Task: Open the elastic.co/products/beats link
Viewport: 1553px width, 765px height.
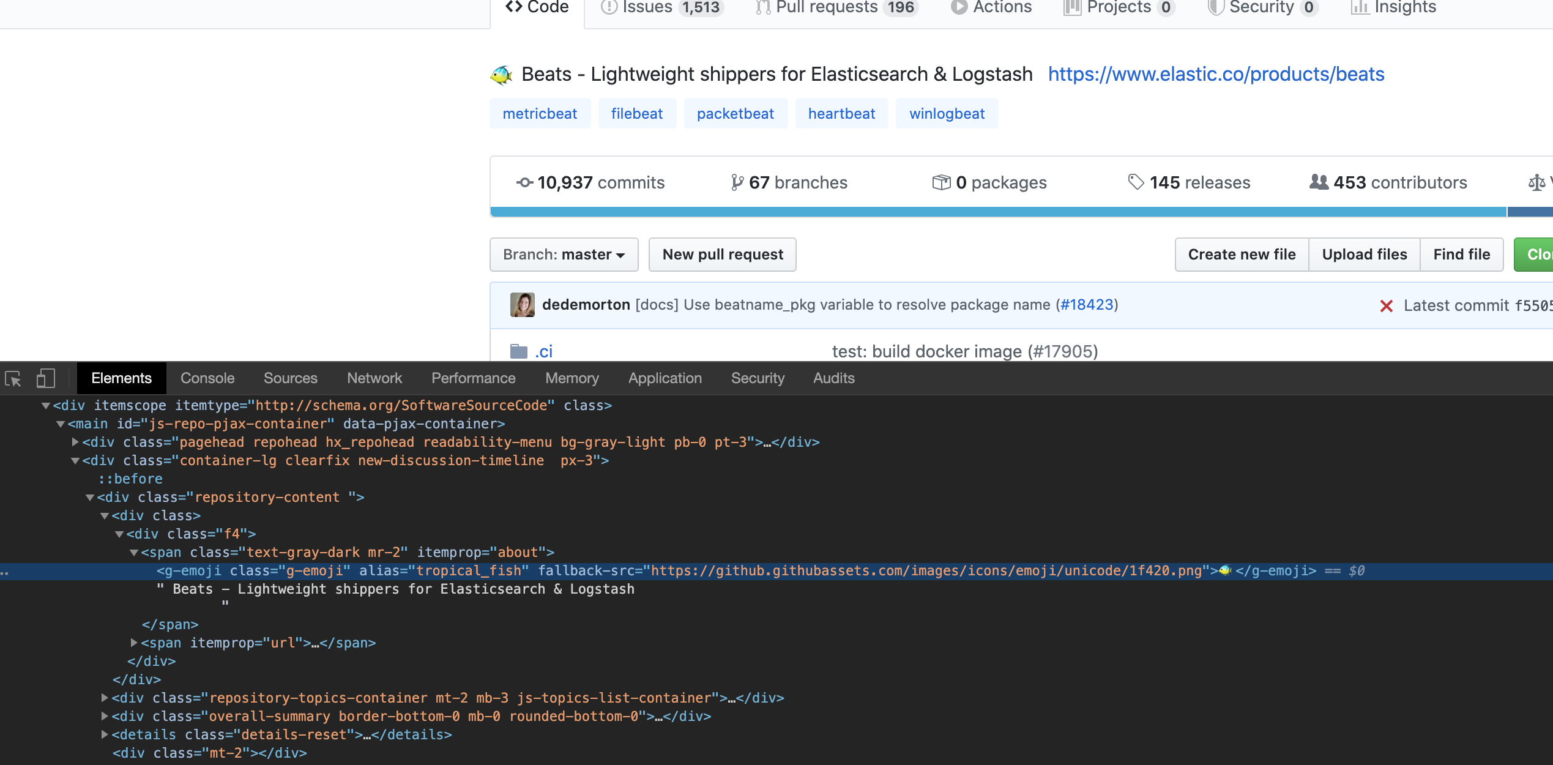Action: tap(1215, 74)
